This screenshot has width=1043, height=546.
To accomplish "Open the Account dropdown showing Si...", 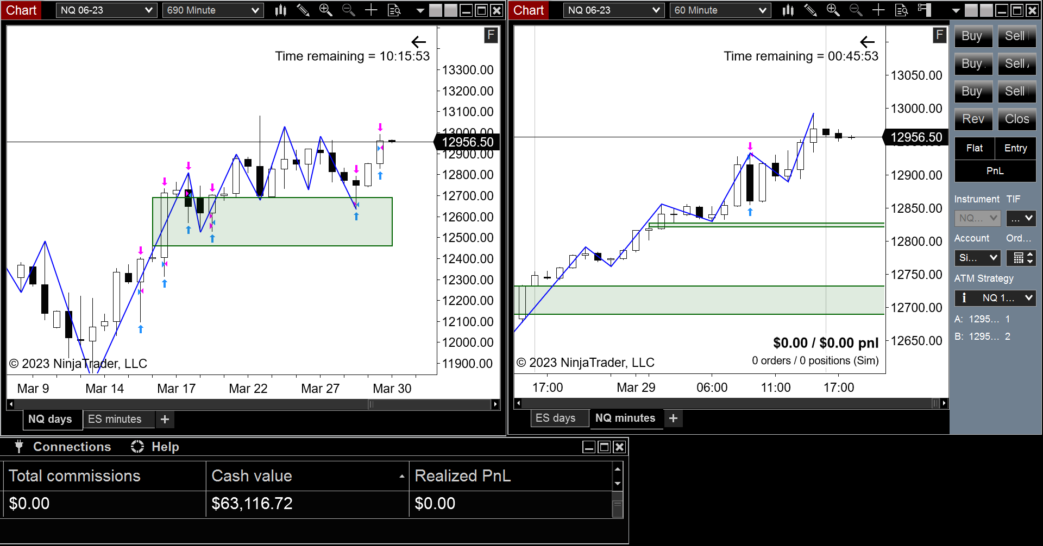I will pyautogui.click(x=978, y=258).
